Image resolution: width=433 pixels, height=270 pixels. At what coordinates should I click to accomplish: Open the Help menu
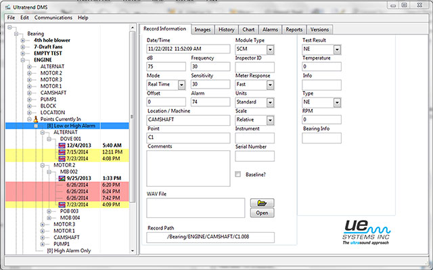point(83,18)
